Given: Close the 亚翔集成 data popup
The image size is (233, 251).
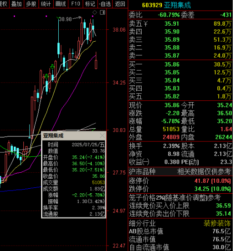Looking at the screenshot, I should coord(102,136).
